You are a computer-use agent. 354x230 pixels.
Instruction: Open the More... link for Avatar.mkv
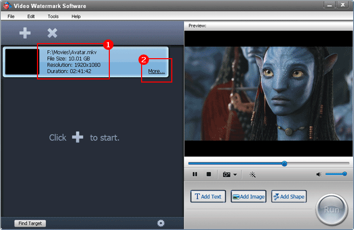(x=157, y=71)
